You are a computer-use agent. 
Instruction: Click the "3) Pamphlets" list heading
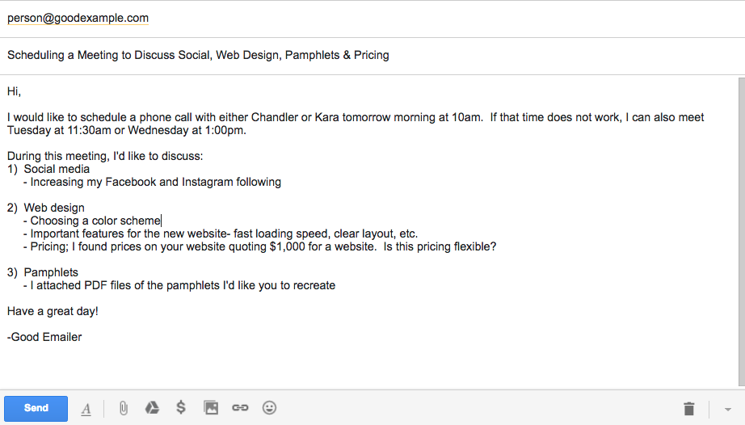[x=43, y=272]
